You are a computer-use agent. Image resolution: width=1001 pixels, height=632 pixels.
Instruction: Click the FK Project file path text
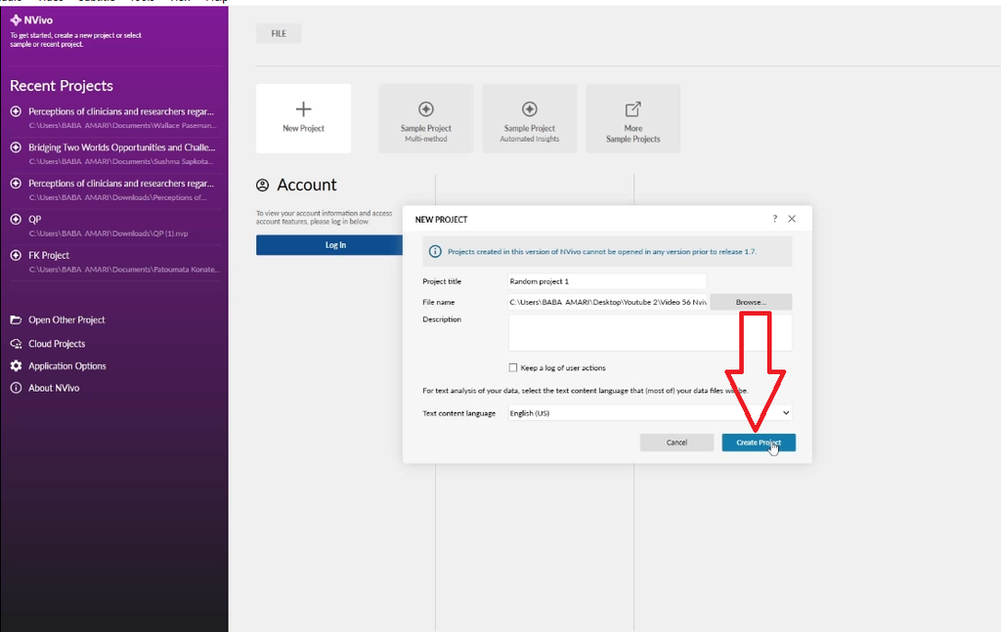click(124, 270)
